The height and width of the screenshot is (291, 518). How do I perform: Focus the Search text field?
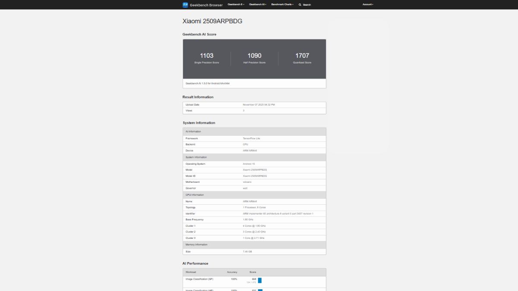click(x=307, y=5)
